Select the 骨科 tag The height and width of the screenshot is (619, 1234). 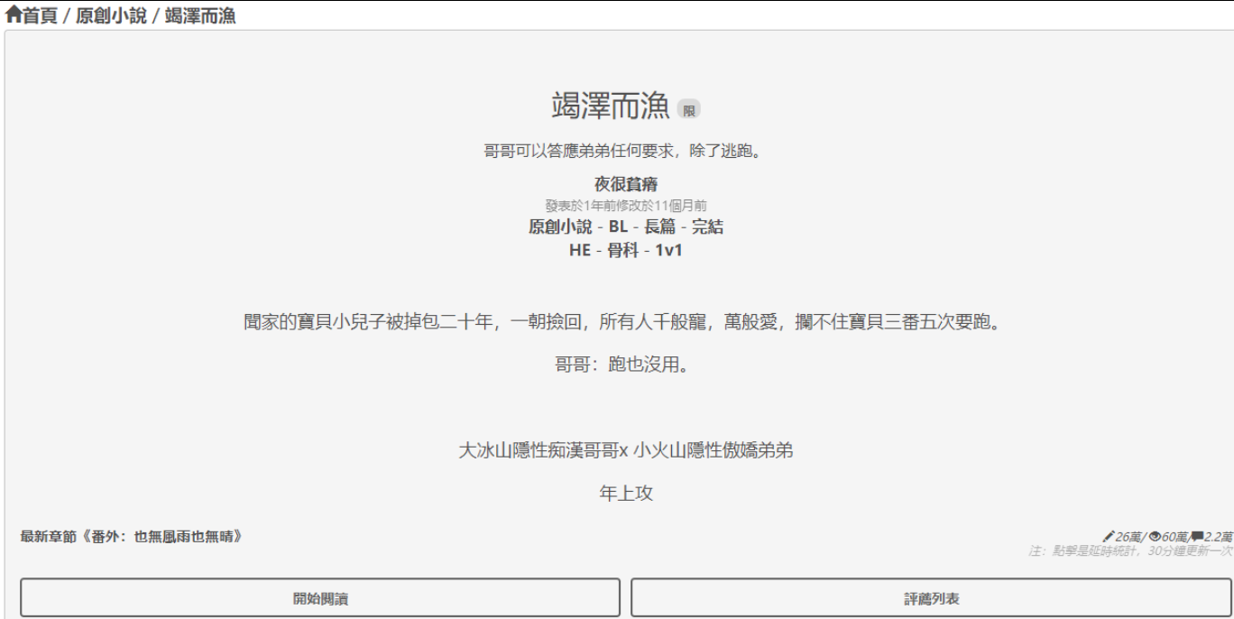(x=622, y=250)
